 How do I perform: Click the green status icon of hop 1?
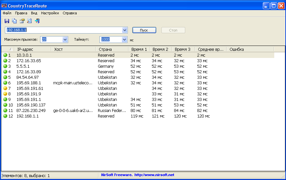(5, 55)
